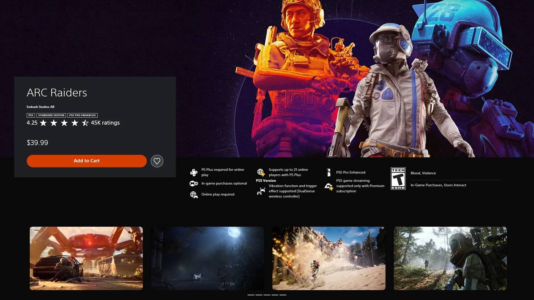This screenshot has height=300, width=534.
Task: Click the Online play required text
Action: (218, 195)
